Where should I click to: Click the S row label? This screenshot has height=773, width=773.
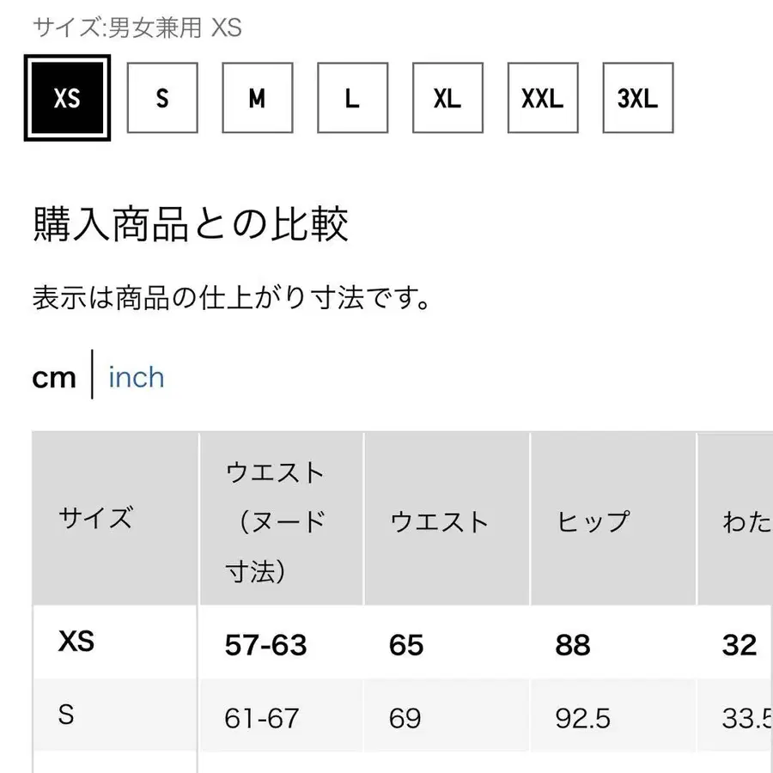tap(66, 714)
